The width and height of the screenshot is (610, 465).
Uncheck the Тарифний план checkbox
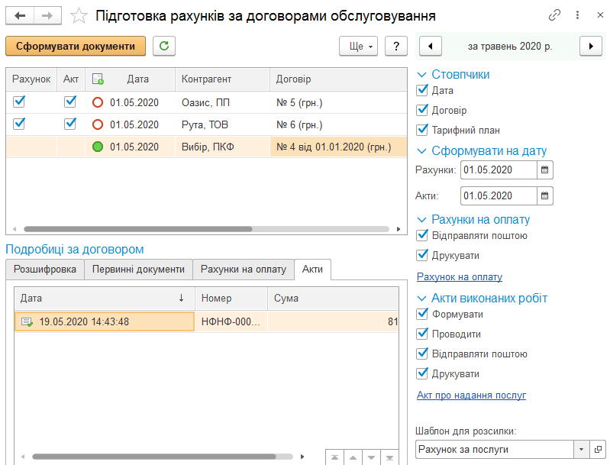422,130
